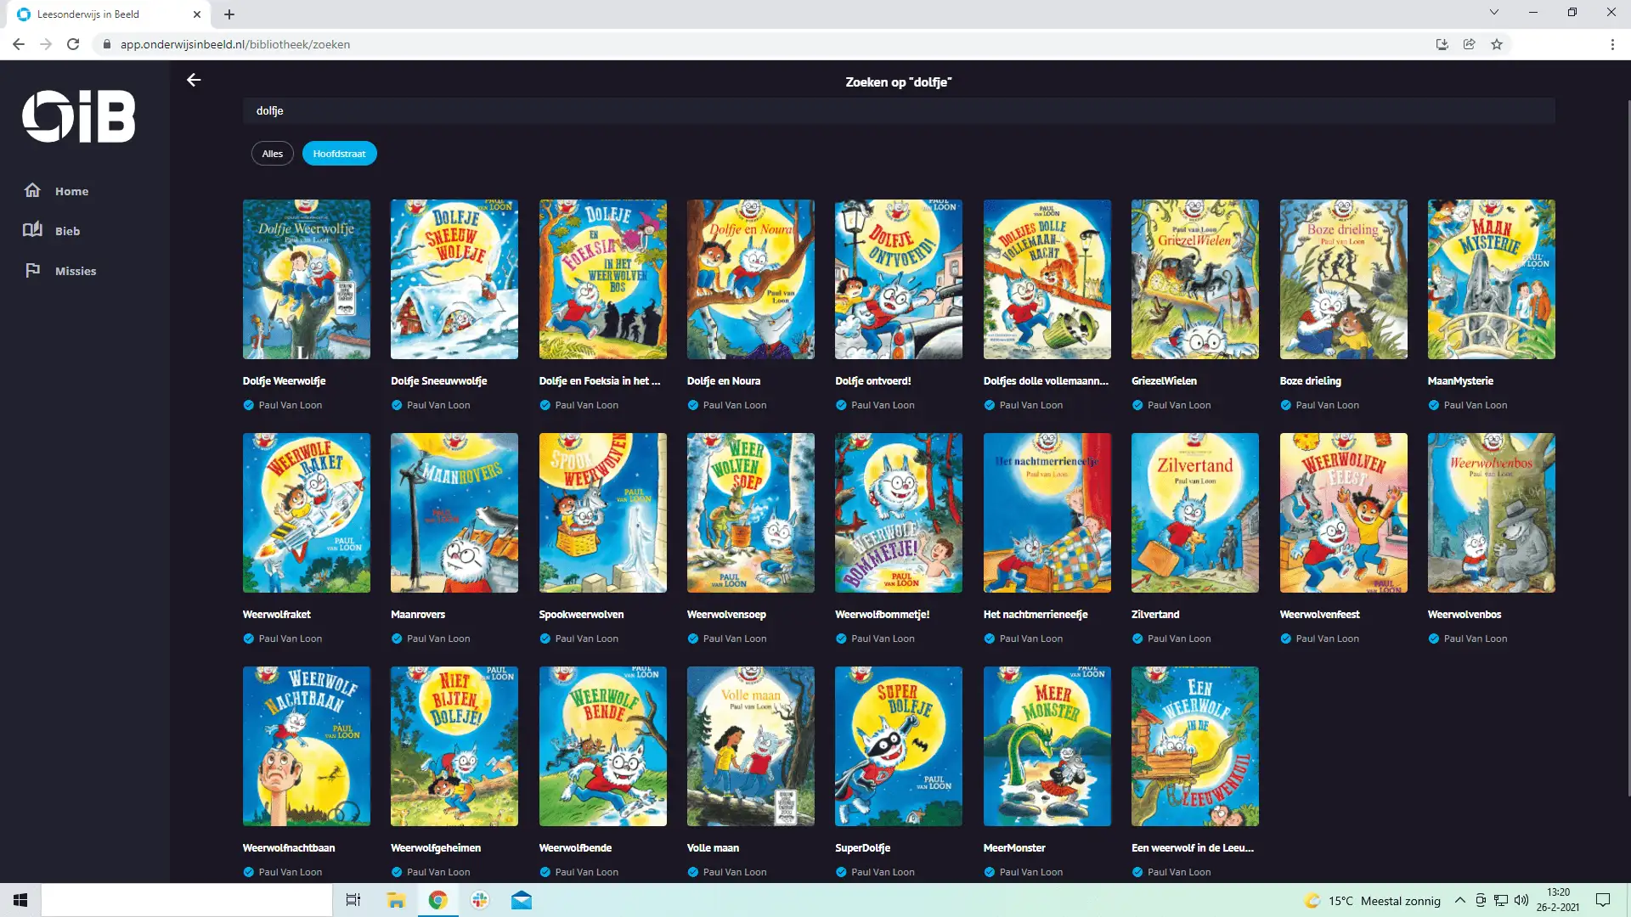Open the Spookweerwolven book cover
The width and height of the screenshot is (1631, 917).
[x=603, y=513]
